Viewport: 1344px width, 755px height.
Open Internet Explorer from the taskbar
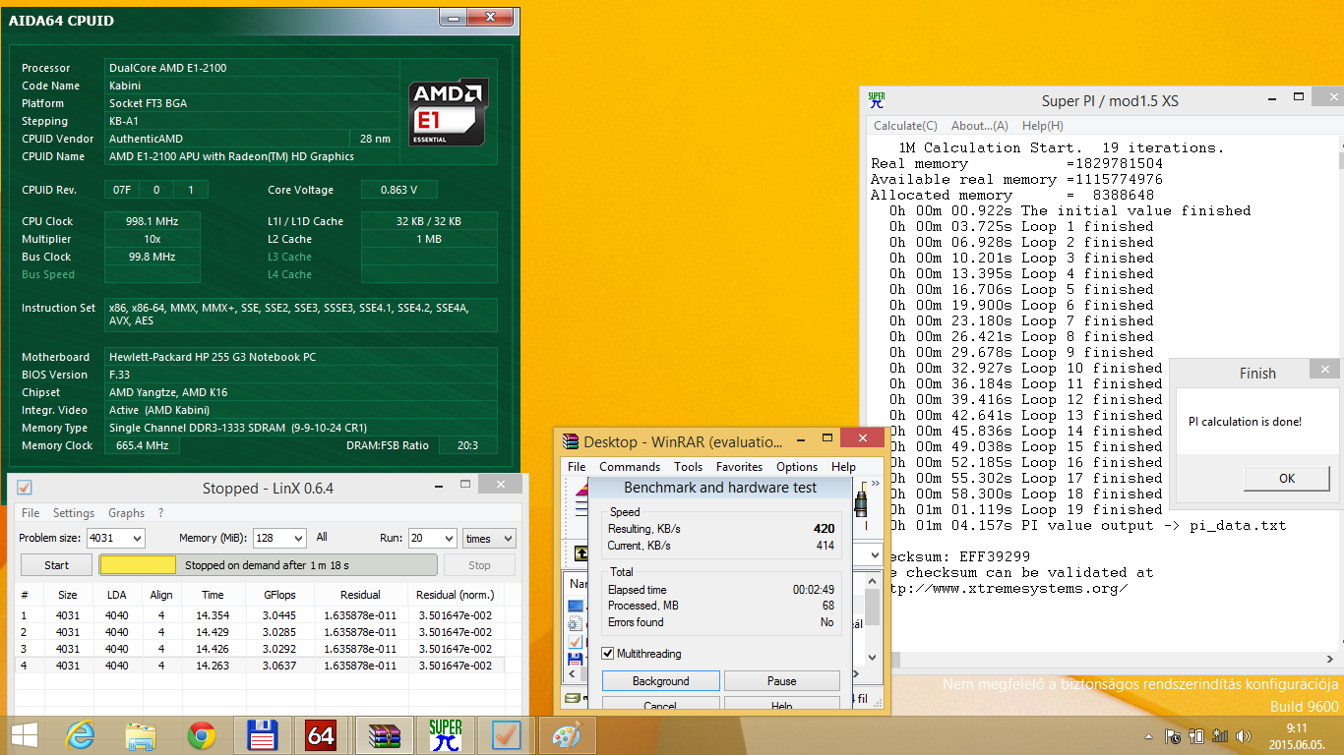click(79, 735)
